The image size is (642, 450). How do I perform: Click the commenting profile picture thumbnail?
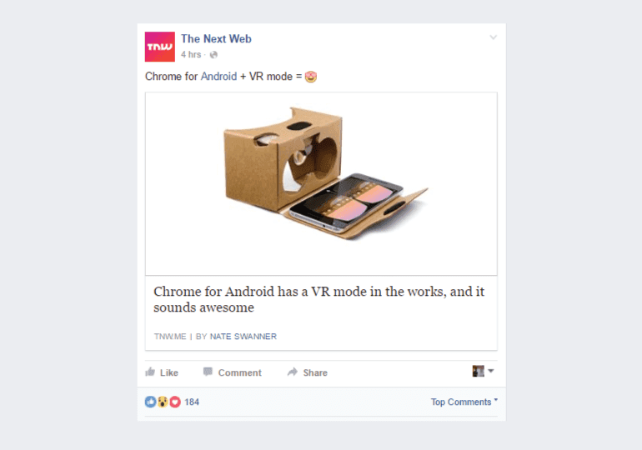479,371
